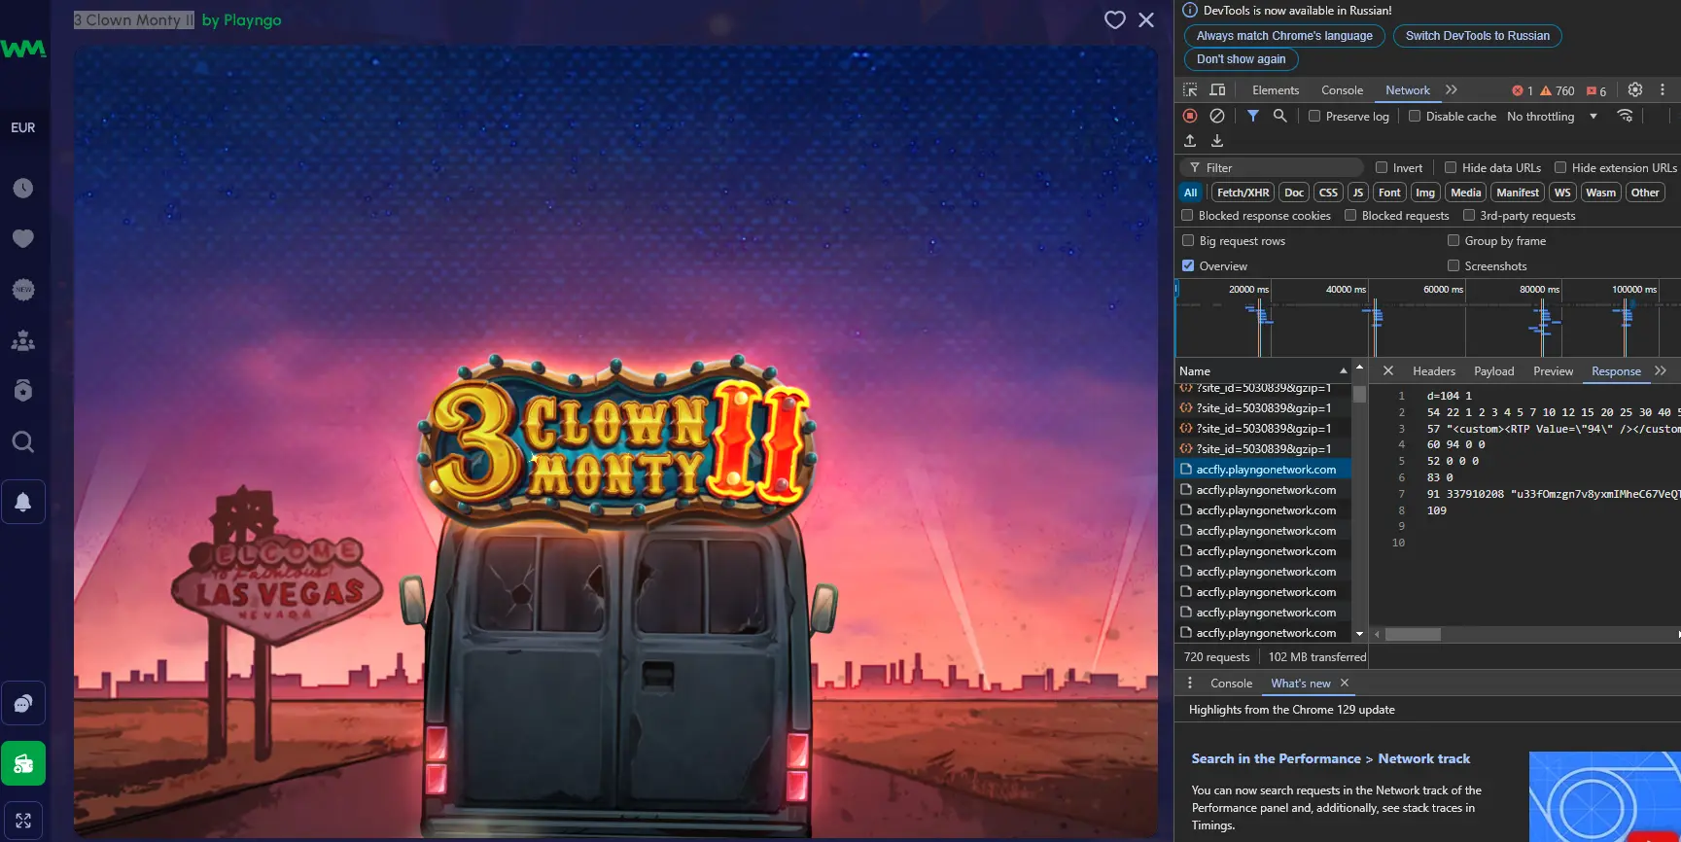The height and width of the screenshot is (842, 1681).
Task: Check the Invert filter checkbox
Action: pos(1382,167)
